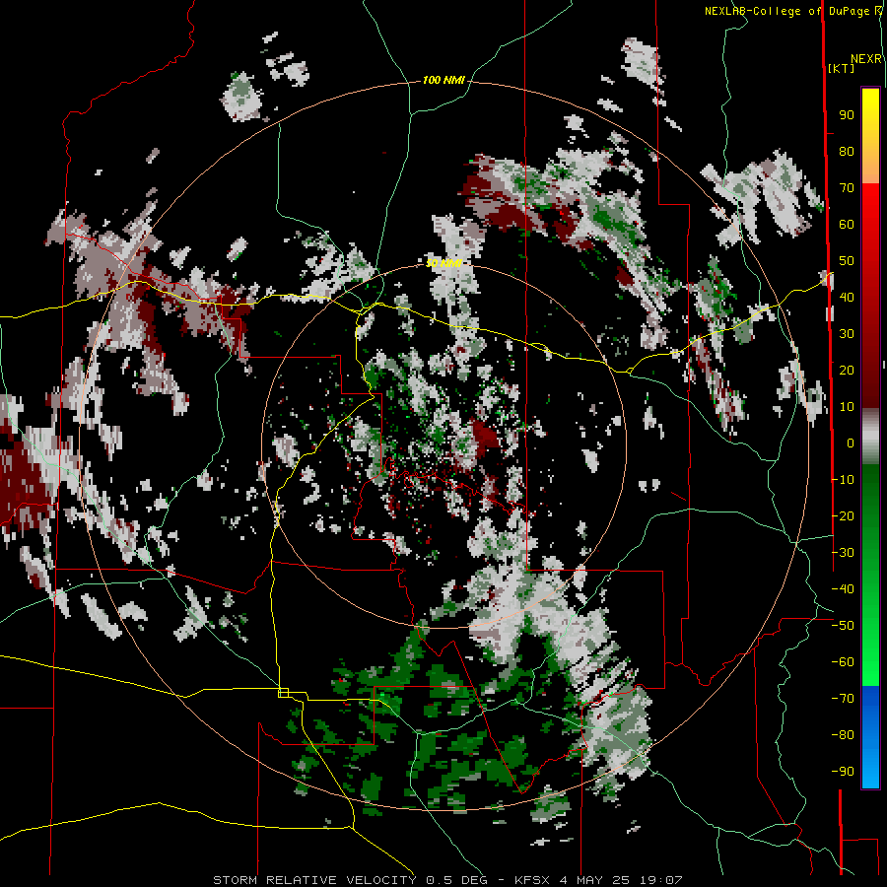Screen dimensions: 887x887
Task: Click the 10 value on the velocity scale
Action: click(x=847, y=407)
